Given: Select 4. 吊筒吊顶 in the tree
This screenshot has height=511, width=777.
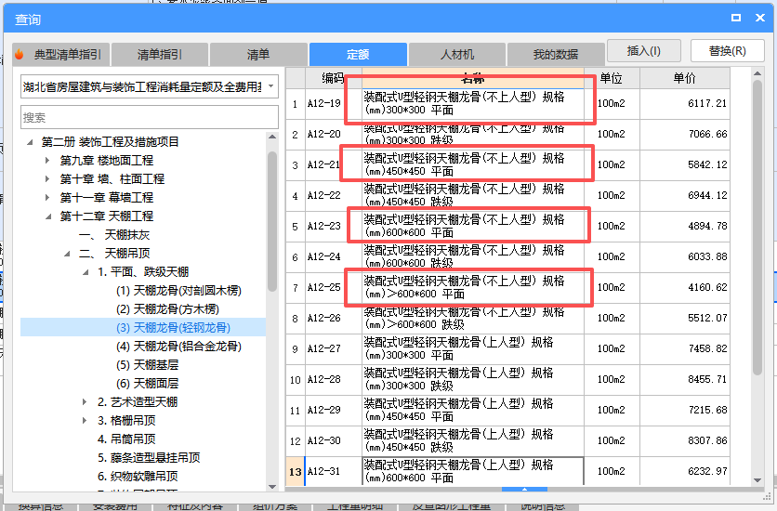Looking at the screenshot, I should pyautogui.click(x=126, y=439).
